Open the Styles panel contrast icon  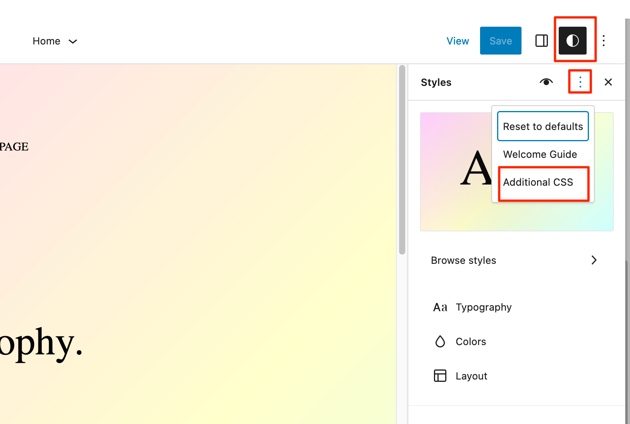pyautogui.click(x=572, y=40)
